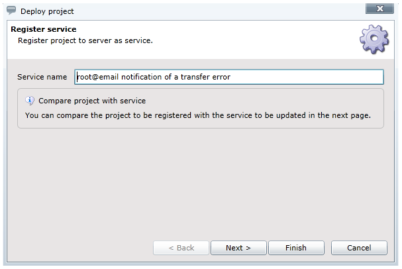The height and width of the screenshot is (269, 402).
Task: Click the "Service name" label
Action: 42,77
